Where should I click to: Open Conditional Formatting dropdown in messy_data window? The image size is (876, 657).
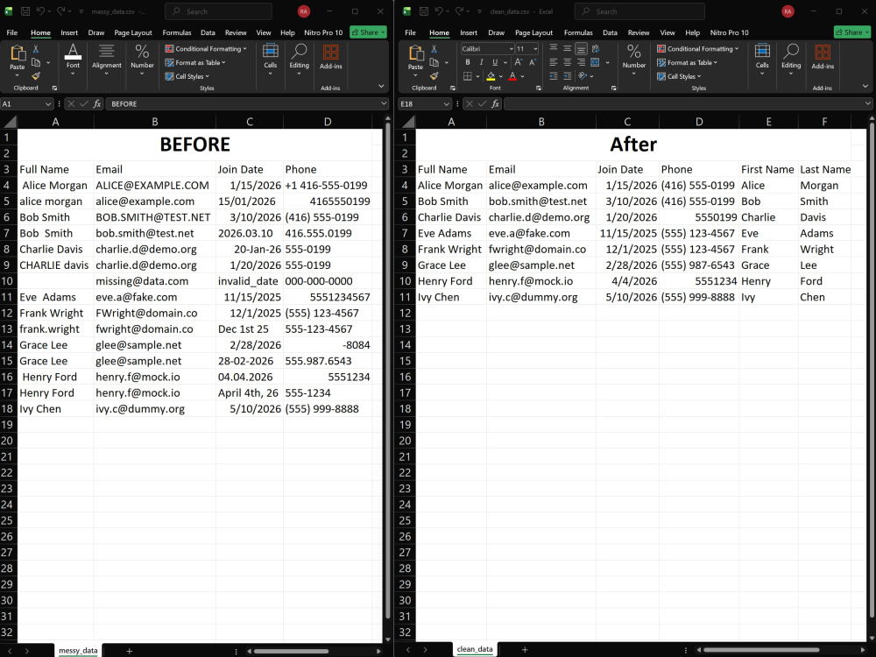[x=206, y=48]
